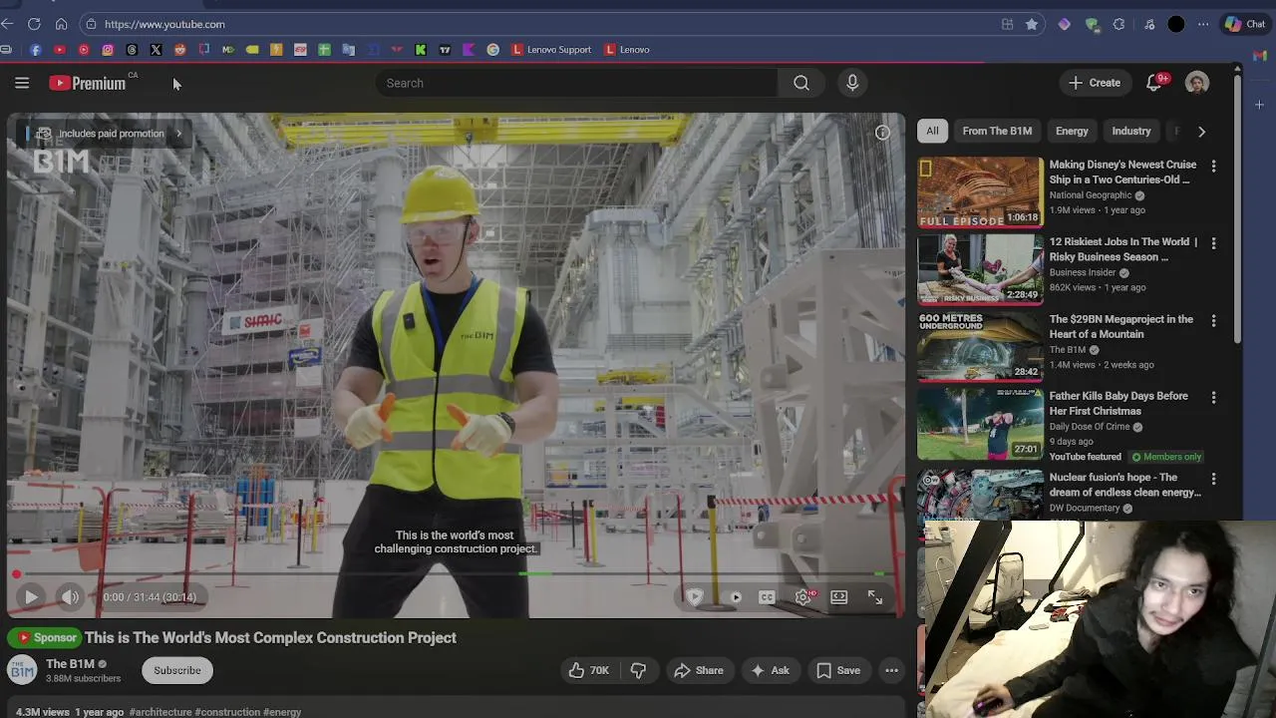Save the video to a playlist
1276x718 pixels.
tap(838, 670)
